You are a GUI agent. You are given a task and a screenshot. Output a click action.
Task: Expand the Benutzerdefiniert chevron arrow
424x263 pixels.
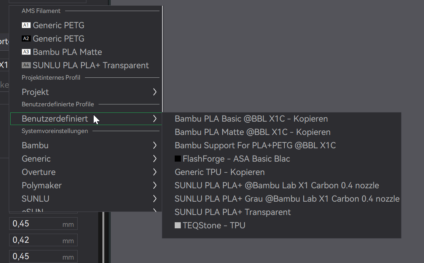(155, 119)
